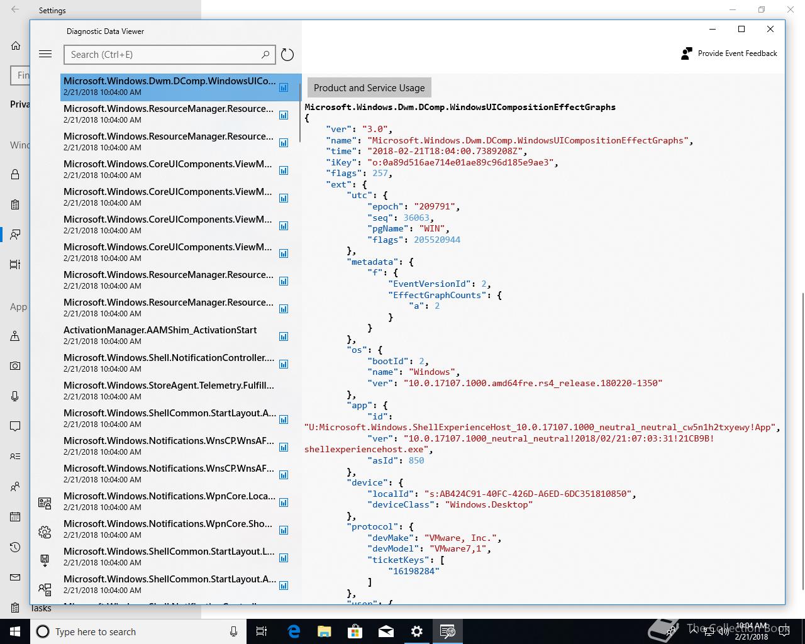Click the Provide Event Feedback button label
This screenshot has height=644, width=805.
(737, 53)
